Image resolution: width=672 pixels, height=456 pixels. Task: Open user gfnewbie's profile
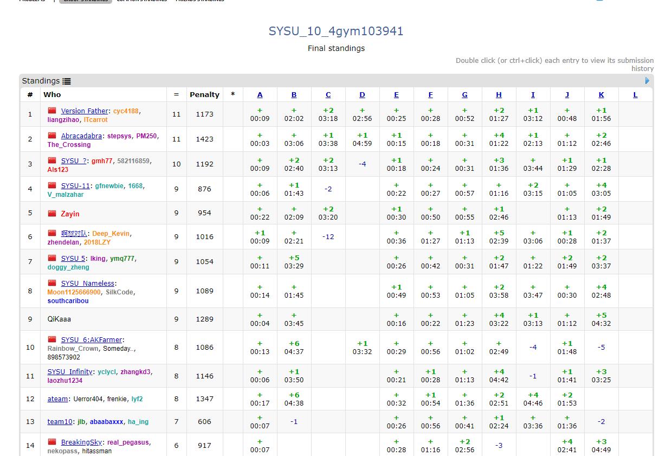(109, 186)
